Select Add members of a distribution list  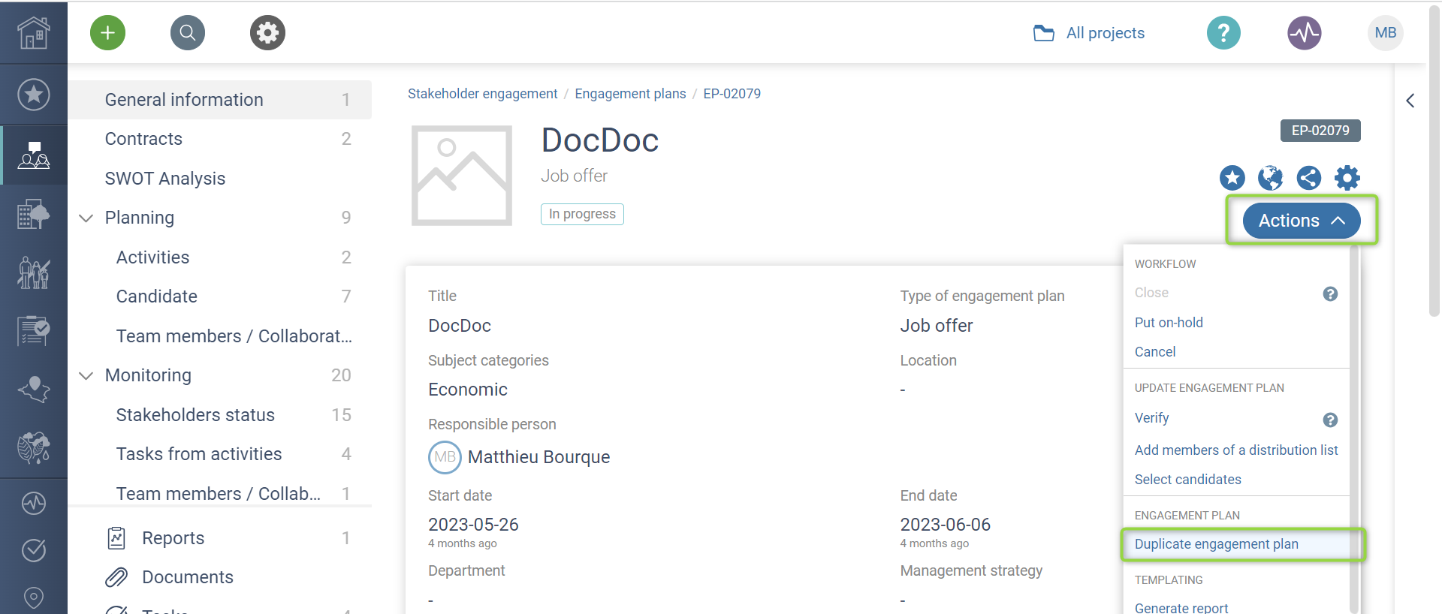1235,450
